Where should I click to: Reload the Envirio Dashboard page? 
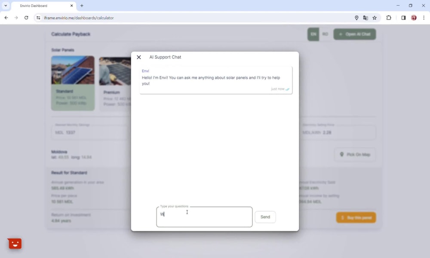[x=26, y=18]
